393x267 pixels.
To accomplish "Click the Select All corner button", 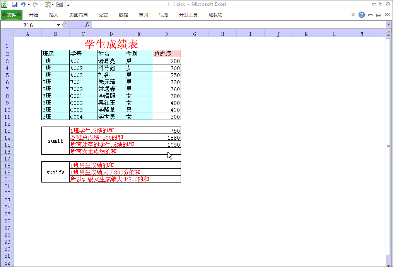I will [7, 34].
